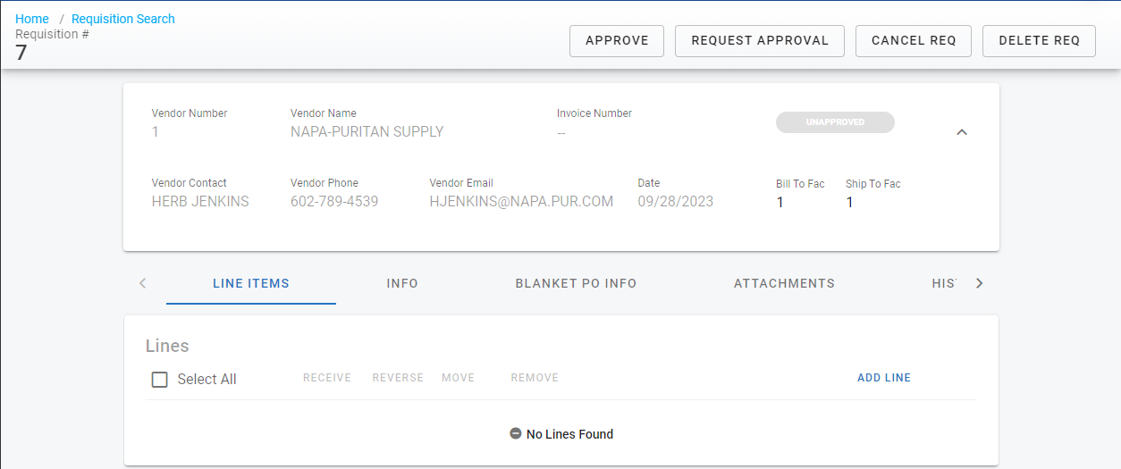Click the No Lines Found icon
This screenshot has width=1121, height=469.
point(516,433)
